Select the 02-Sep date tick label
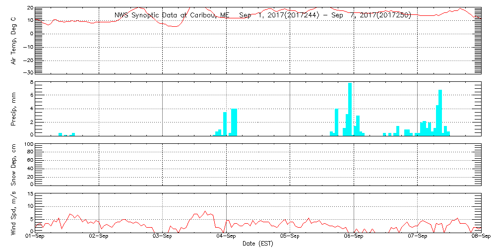The width and height of the screenshot is (496, 248). tap(99, 237)
